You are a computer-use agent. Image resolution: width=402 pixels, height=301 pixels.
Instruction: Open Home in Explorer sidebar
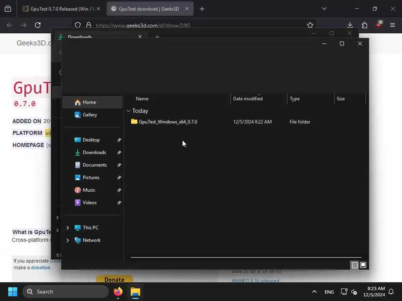[x=92, y=102]
